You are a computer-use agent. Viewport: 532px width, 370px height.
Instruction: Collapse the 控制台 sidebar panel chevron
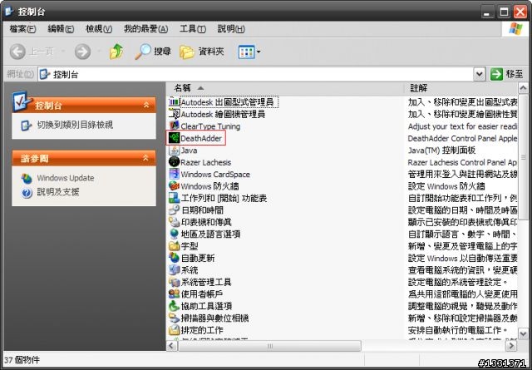146,106
